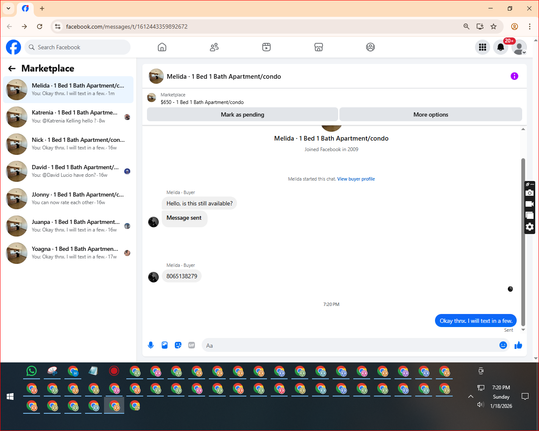Choose a sticker with the sticker icon
The width and height of the screenshot is (539, 431).
(x=178, y=345)
